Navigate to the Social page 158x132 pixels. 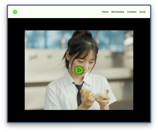coord(142,12)
